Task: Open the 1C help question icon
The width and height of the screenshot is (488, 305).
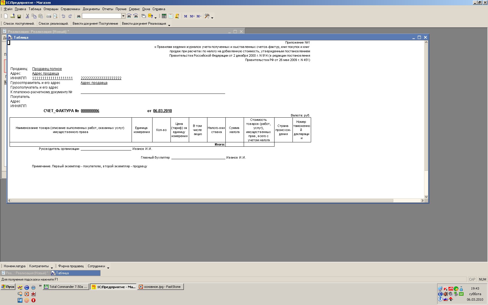Action: pyautogui.click(x=150, y=16)
